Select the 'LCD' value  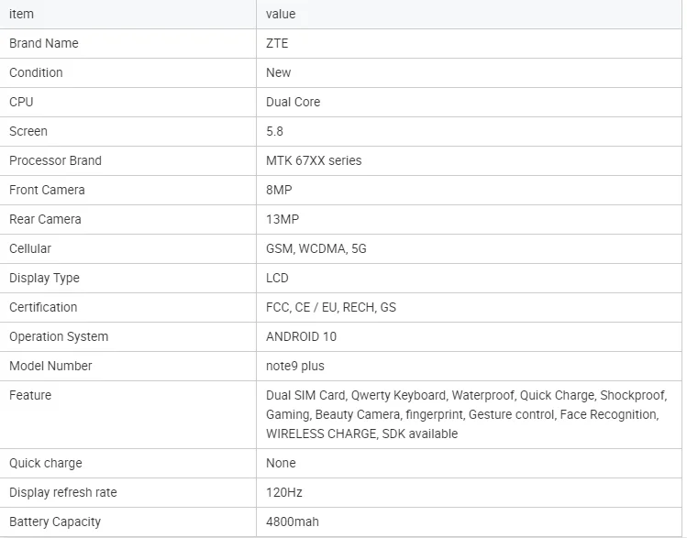[277, 278]
